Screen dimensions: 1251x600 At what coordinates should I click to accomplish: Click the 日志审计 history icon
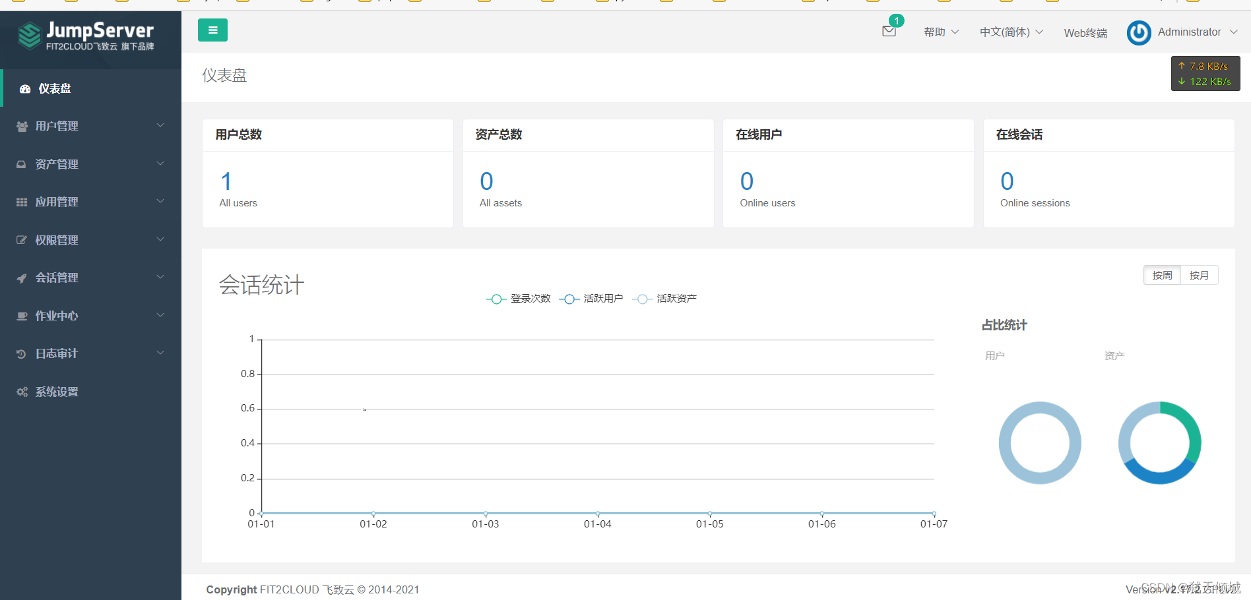[22, 354]
